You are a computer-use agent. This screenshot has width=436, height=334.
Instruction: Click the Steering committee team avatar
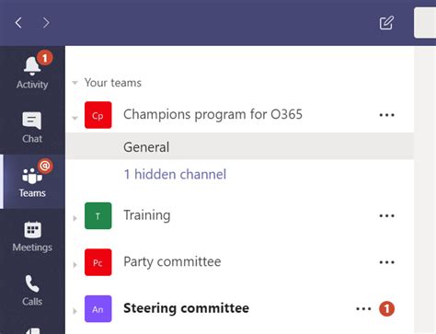click(98, 309)
